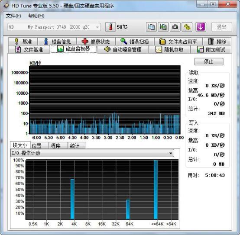The width and height of the screenshot is (240, 235).
Task: Click the purple download arrow icon
Action: (201, 27)
